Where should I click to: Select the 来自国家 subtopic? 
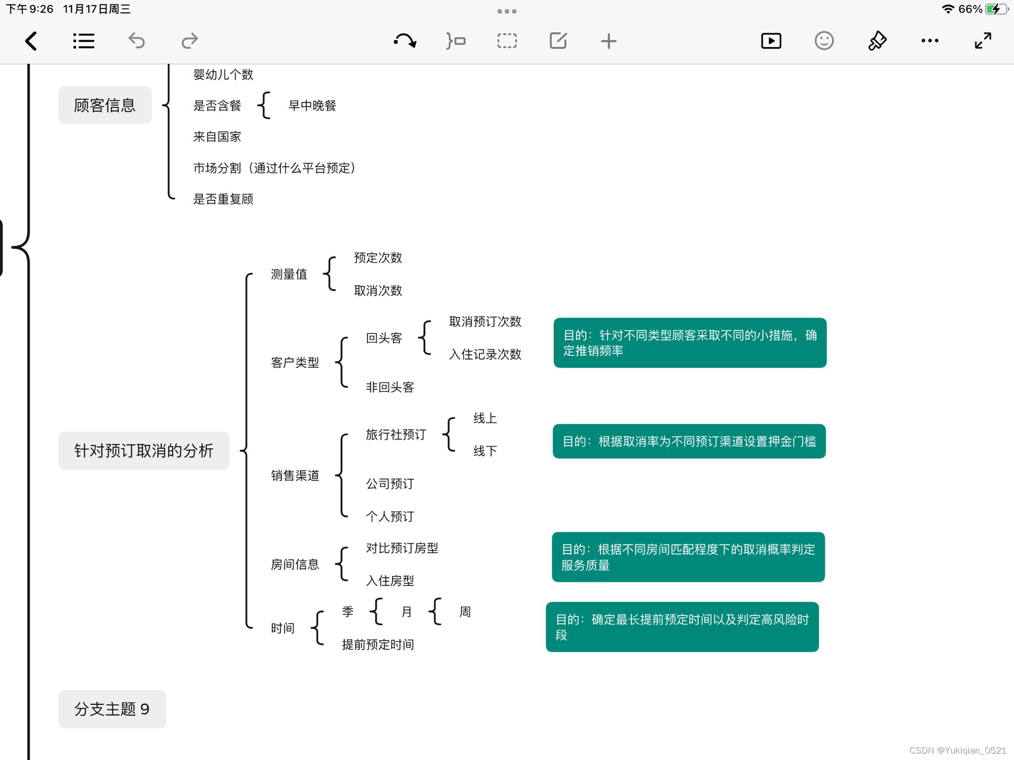click(x=217, y=137)
